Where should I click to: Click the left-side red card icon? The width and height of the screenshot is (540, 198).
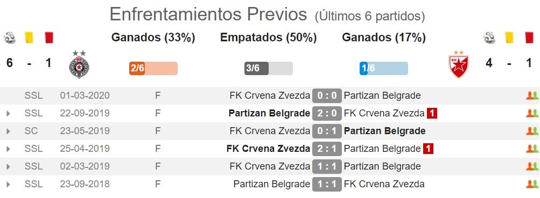click(x=48, y=38)
